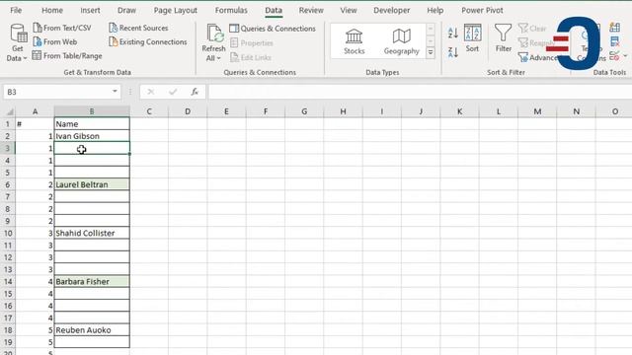Click the Properties button
The image size is (632, 355).
click(x=252, y=43)
